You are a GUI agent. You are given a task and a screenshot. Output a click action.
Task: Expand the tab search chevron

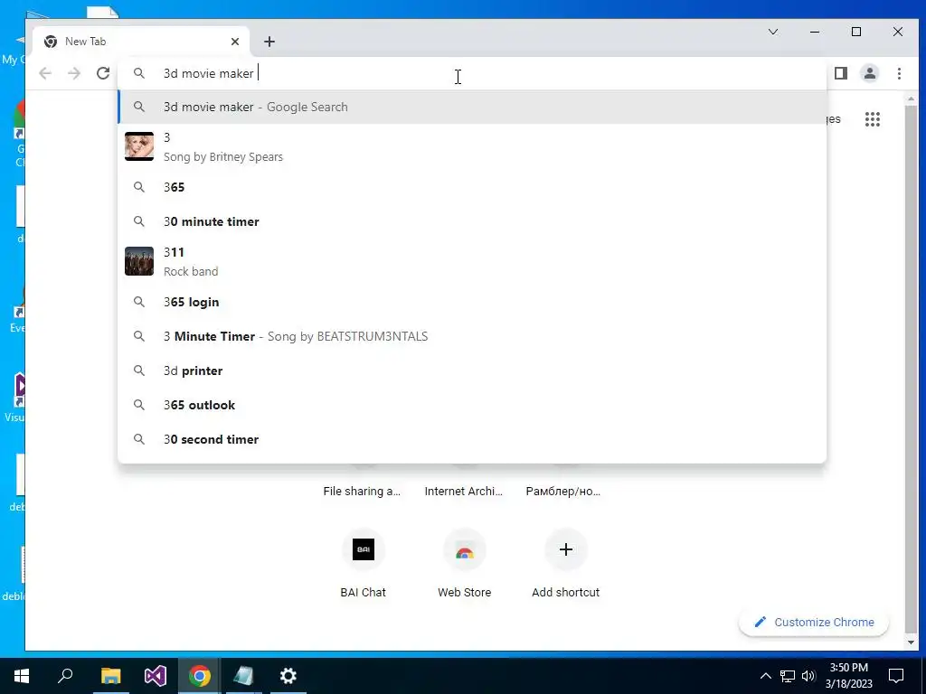click(x=773, y=32)
